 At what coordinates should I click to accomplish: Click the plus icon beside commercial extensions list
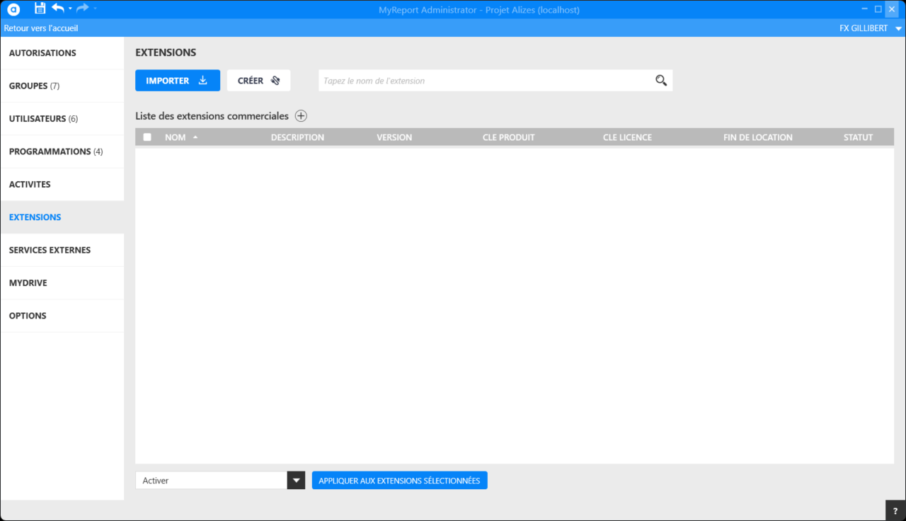click(301, 116)
